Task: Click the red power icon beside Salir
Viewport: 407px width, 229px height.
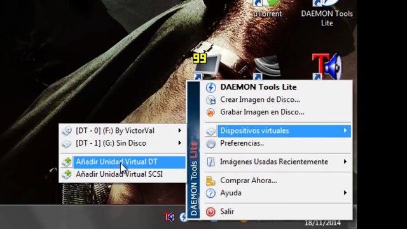Action: (210, 212)
